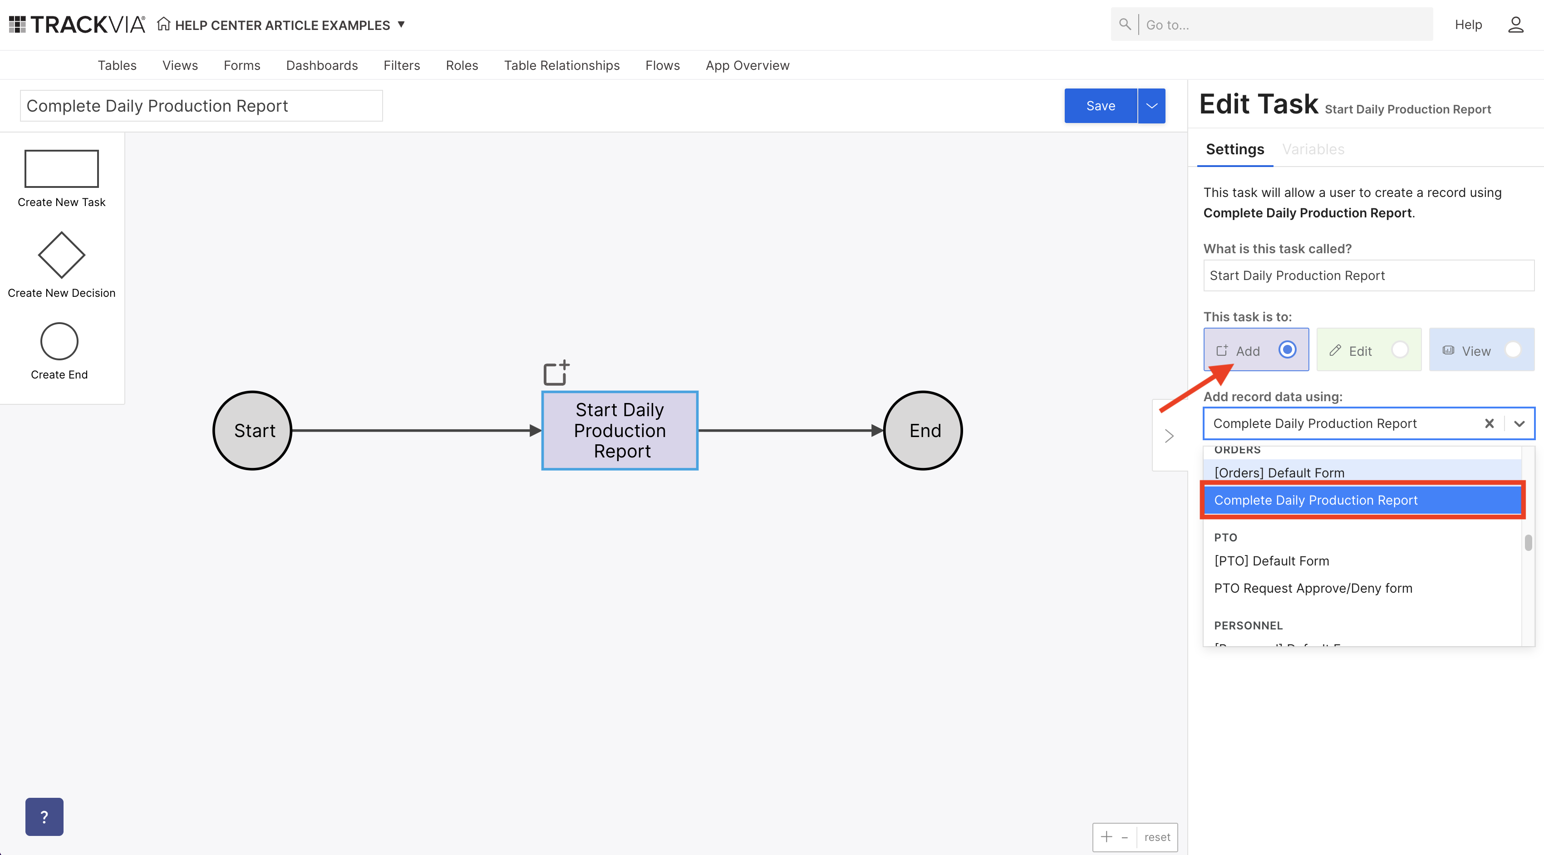
Task: Go to the Tables menu
Action: pos(117,65)
